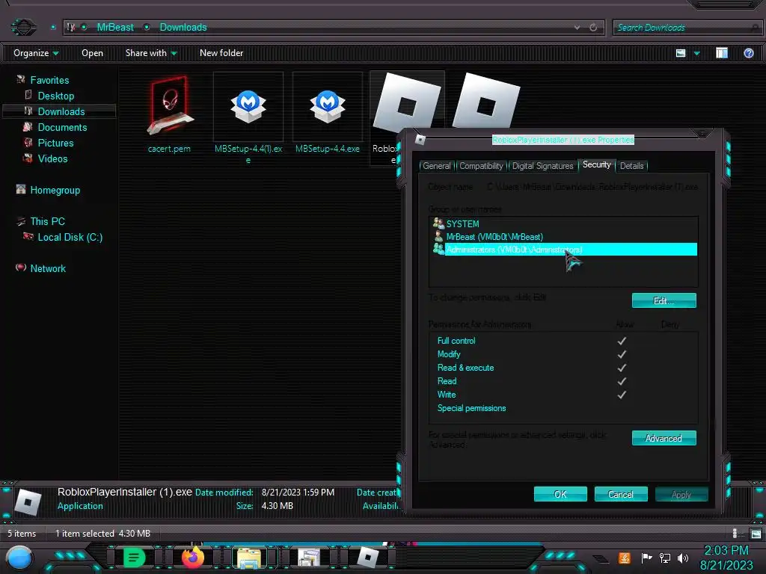Open Videos in the sidebar
The height and width of the screenshot is (574, 766).
point(53,158)
